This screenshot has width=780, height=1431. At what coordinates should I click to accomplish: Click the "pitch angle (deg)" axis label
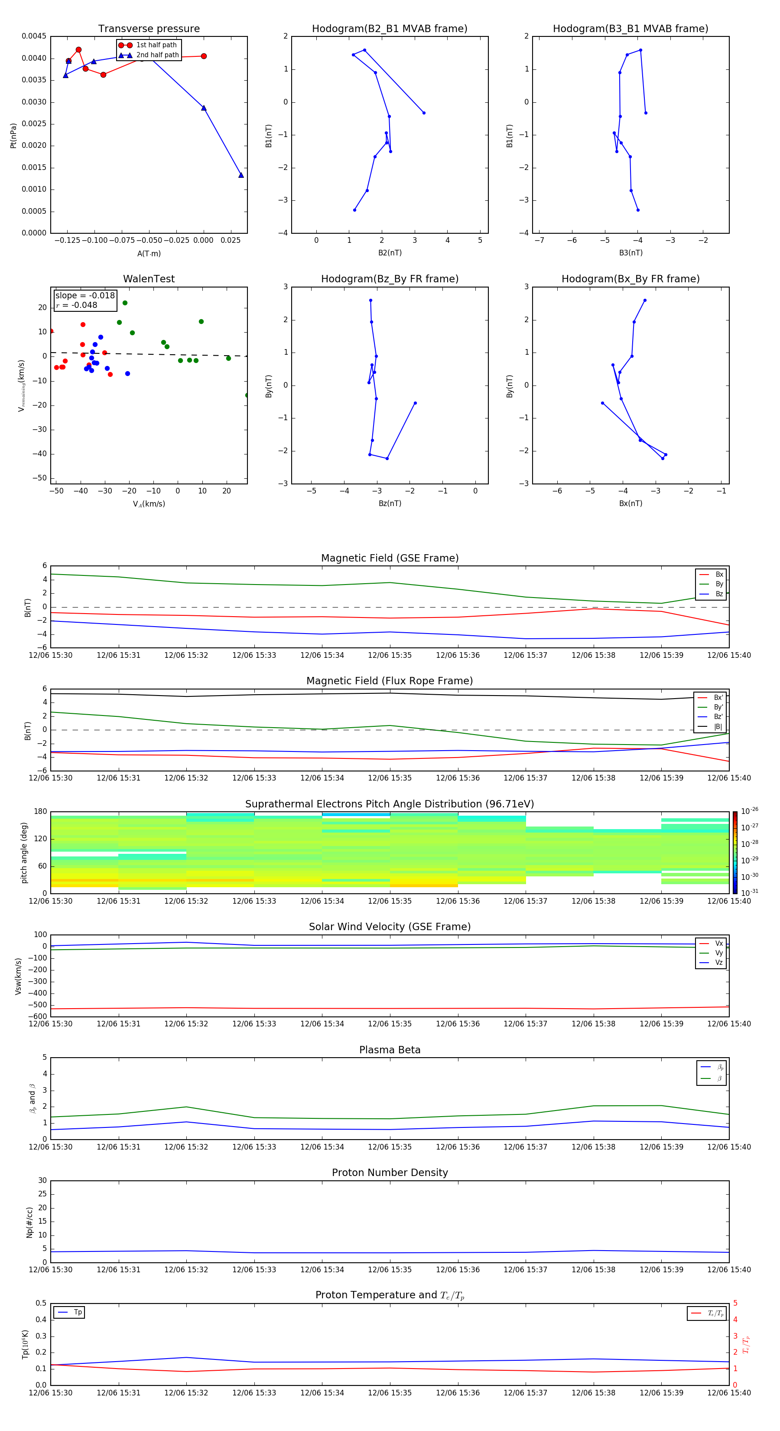[x=24, y=853]
